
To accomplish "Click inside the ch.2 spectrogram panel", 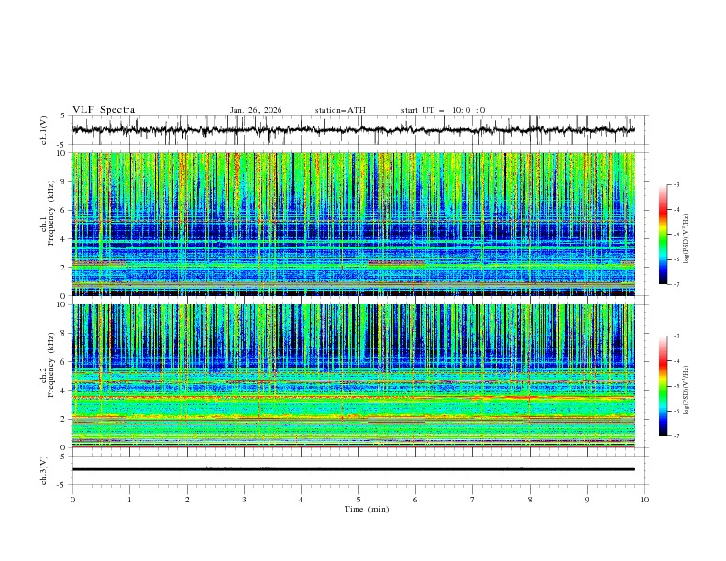I will tap(357, 376).
